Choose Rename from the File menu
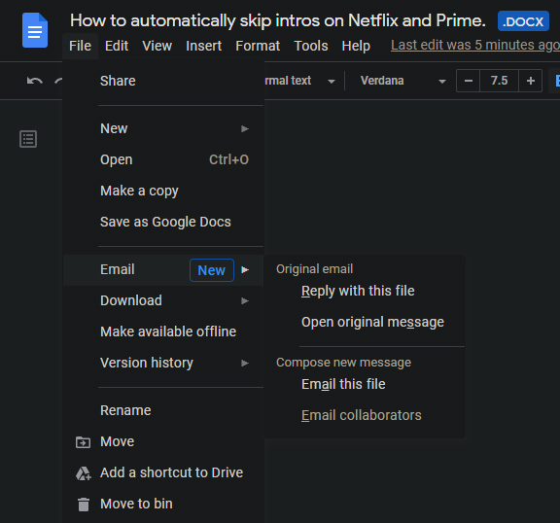 (x=163, y=410)
